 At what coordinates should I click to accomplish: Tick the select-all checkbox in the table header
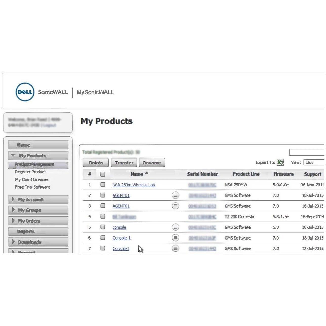click(x=103, y=174)
